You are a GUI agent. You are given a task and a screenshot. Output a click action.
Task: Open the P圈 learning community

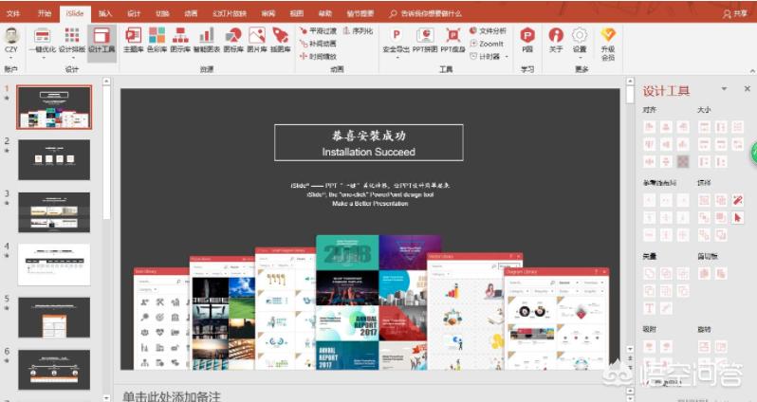coord(527,40)
